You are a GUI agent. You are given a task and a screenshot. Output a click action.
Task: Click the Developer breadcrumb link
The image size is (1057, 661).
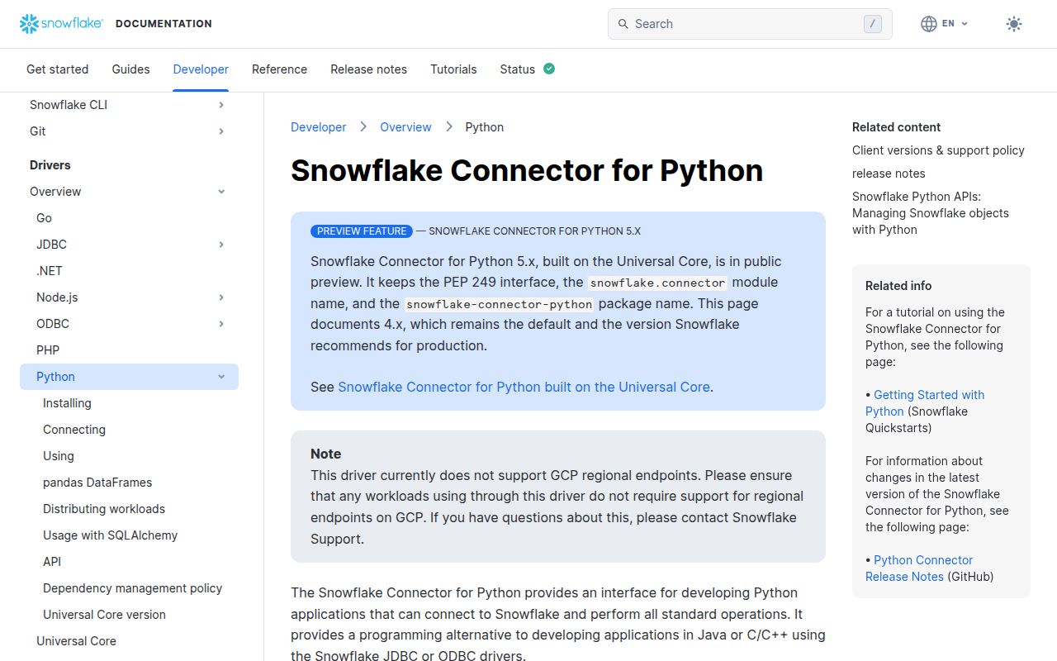tap(318, 127)
